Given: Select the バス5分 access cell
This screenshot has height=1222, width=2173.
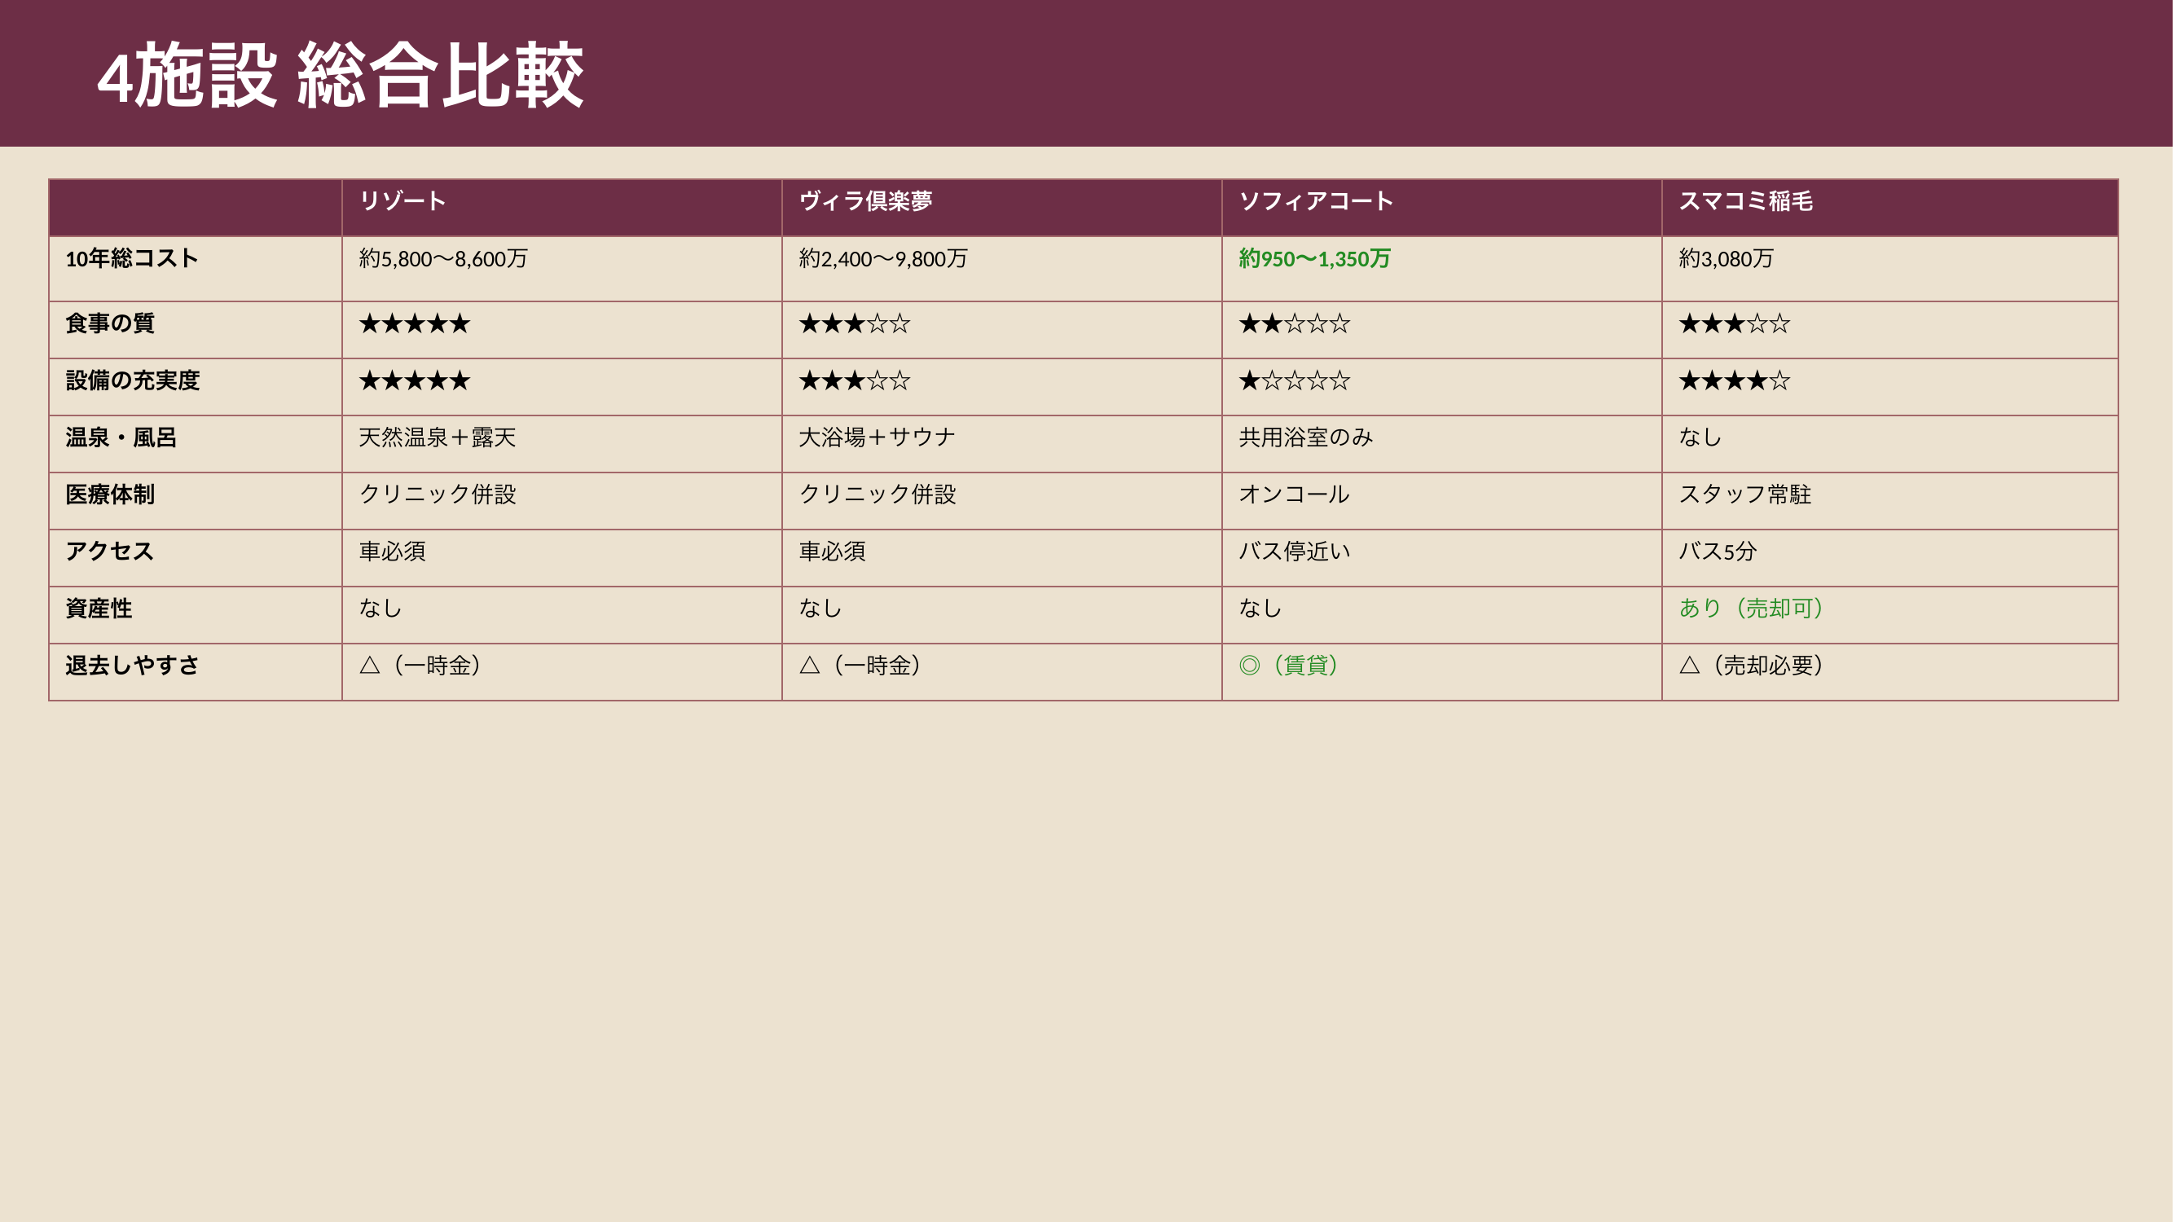Looking at the screenshot, I should coord(1717,552).
